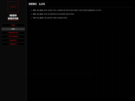The height and width of the screenshot is (101, 135).
Task: Navigate to the MANIFESTO page
Action: 13,40
